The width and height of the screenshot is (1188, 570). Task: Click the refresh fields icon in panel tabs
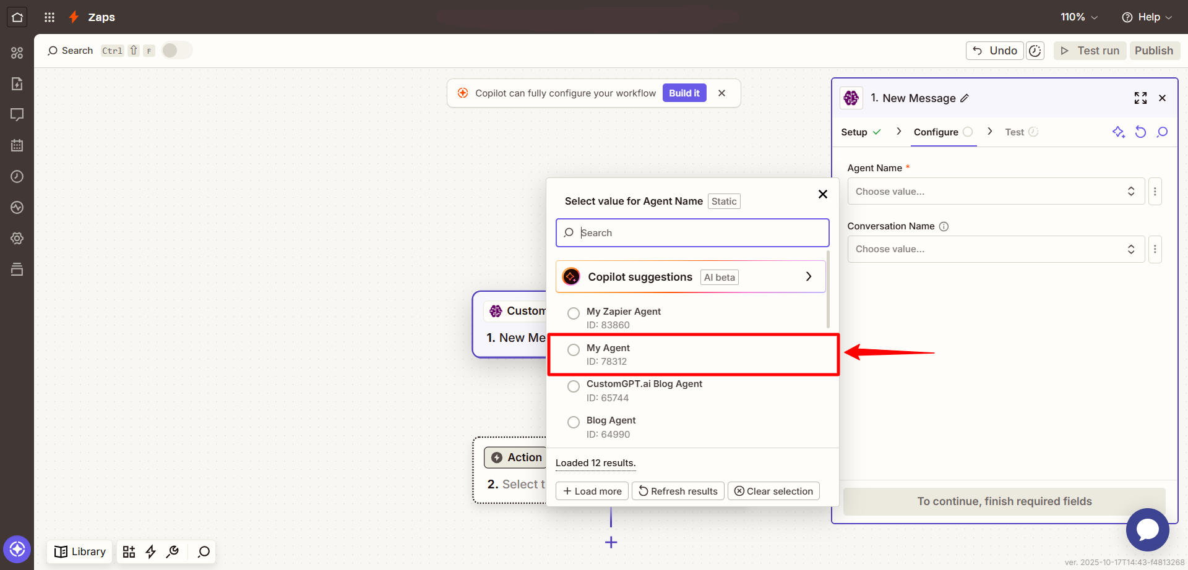[x=1140, y=132]
